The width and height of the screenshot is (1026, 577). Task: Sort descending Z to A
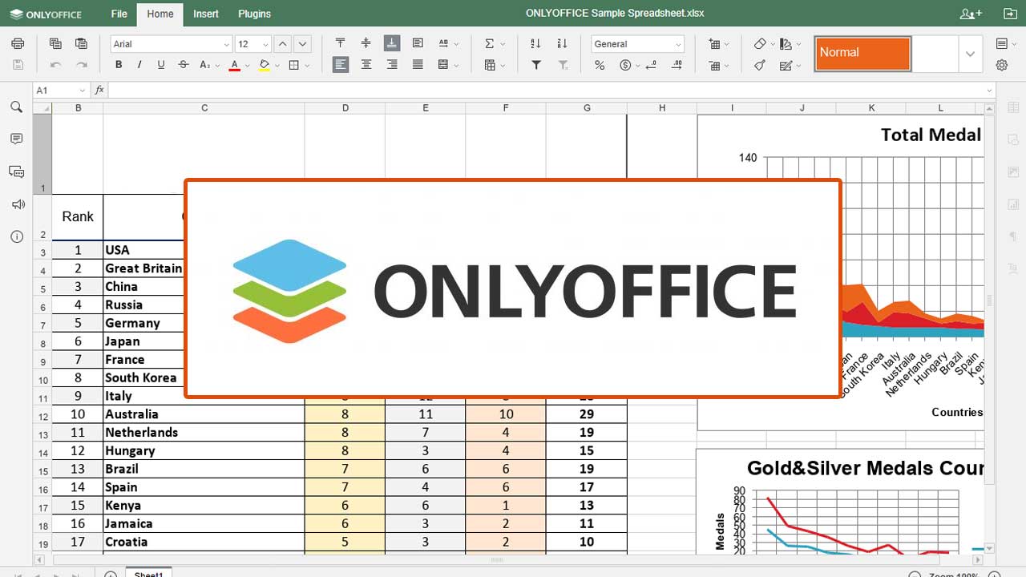[x=562, y=44]
